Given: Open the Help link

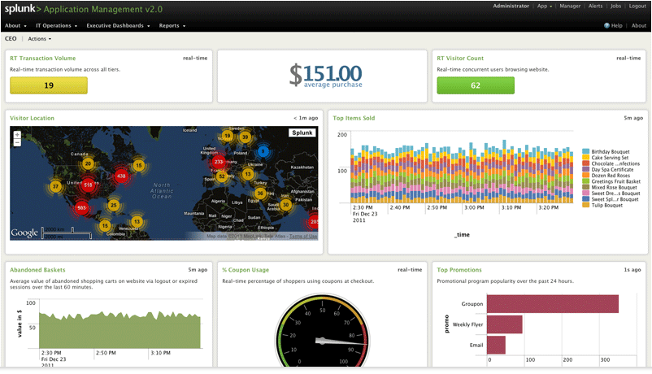Looking at the screenshot, I should (617, 25).
